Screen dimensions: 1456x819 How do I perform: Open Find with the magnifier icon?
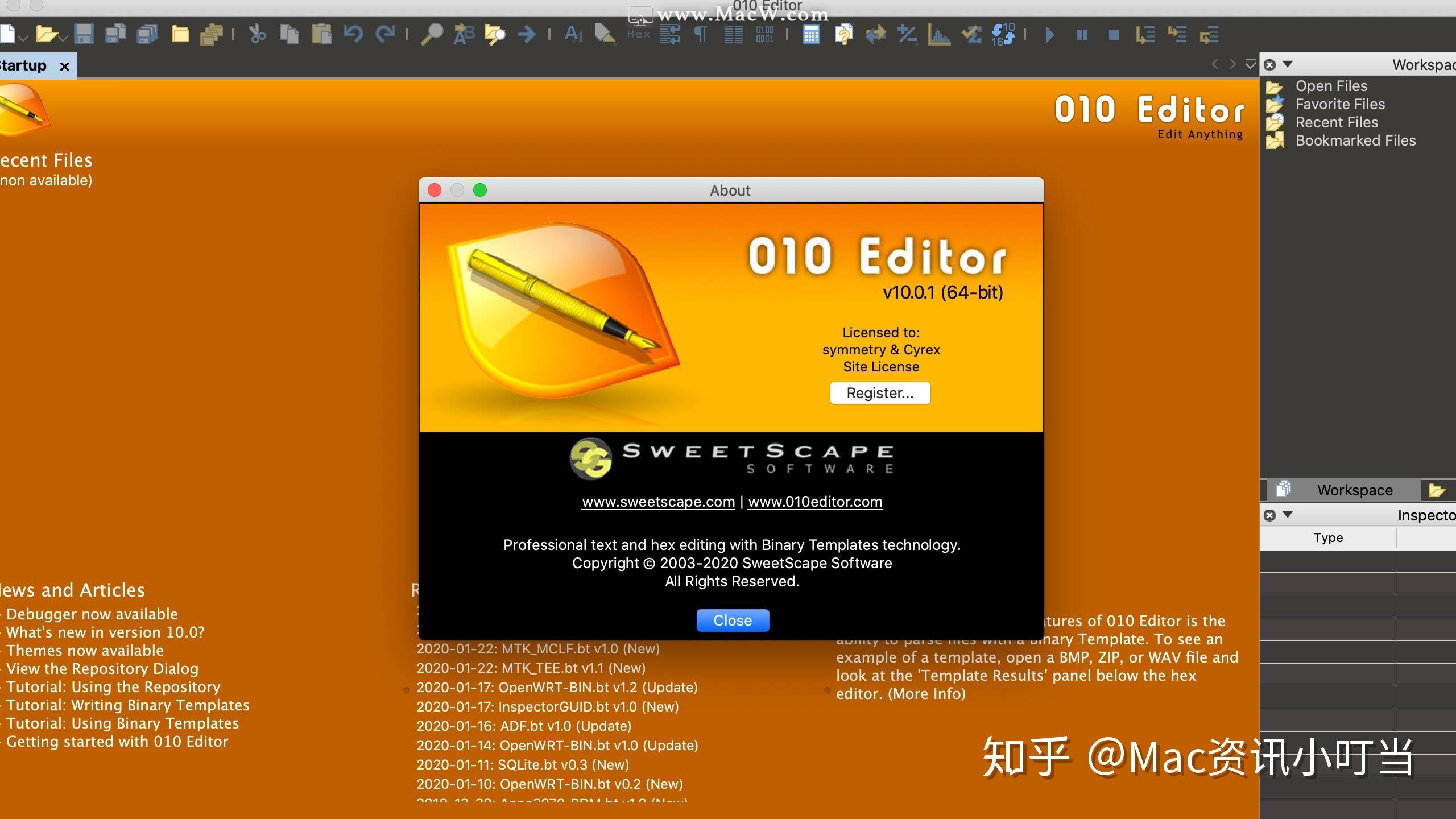432,34
